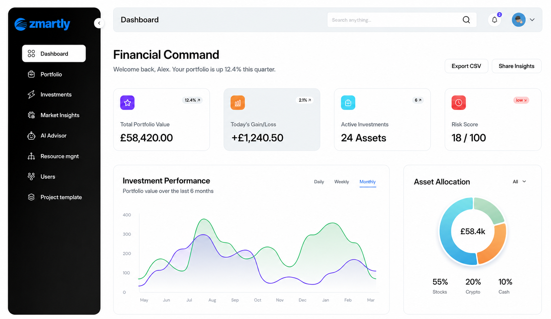Navigate to Market Insights
Screen dimensions: 551x319
[x=54, y=115]
